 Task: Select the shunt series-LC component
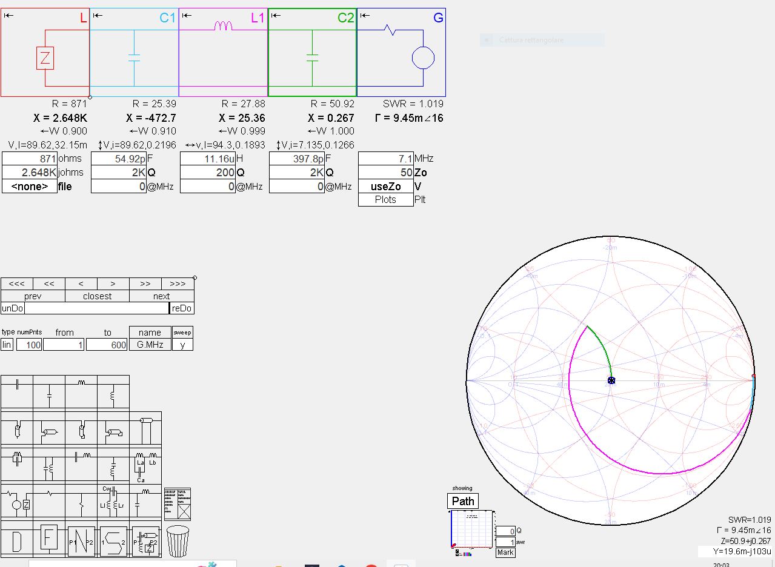click(x=113, y=465)
